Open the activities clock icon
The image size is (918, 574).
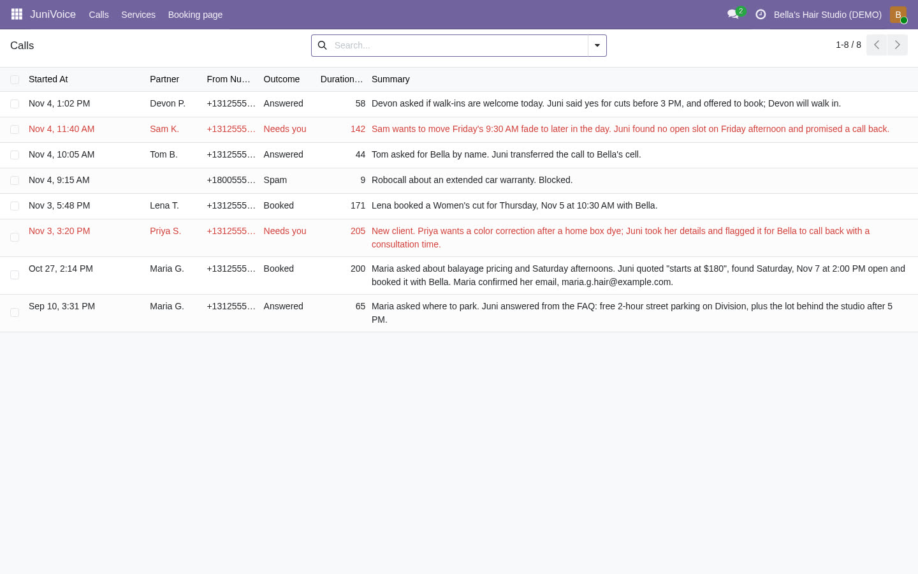click(761, 14)
